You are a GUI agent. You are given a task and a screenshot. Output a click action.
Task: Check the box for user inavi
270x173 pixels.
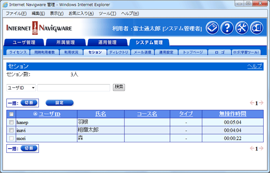point(12,130)
